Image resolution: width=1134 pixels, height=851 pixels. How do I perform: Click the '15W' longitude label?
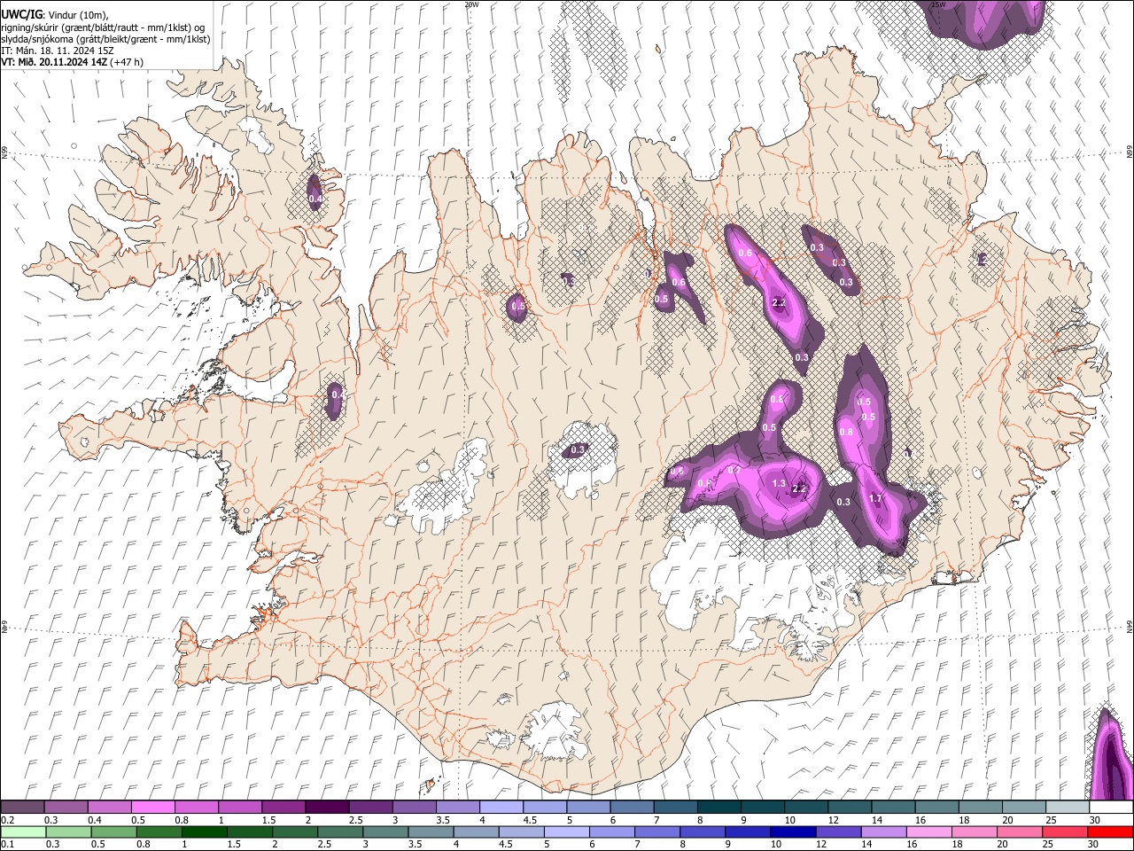[x=939, y=4]
